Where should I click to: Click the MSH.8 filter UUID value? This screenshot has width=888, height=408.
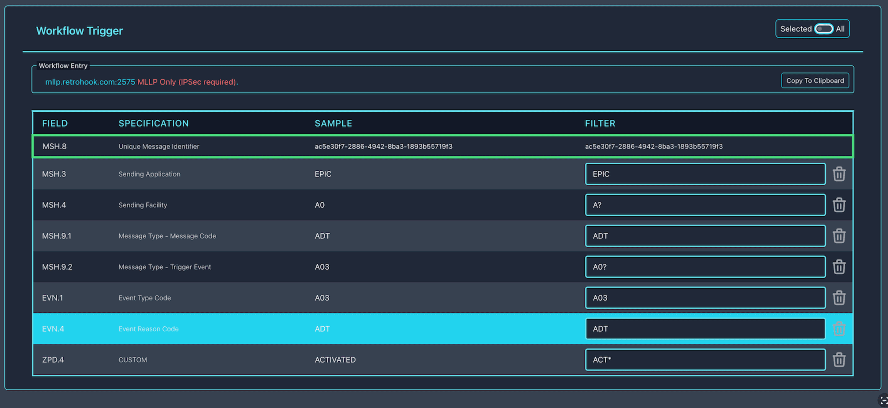(x=654, y=147)
